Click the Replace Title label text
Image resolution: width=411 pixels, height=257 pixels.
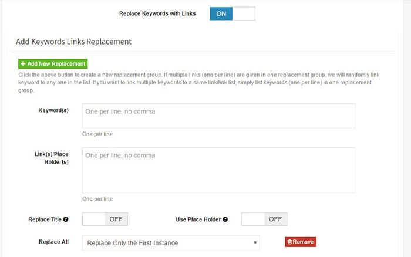(x=44, y=219)
